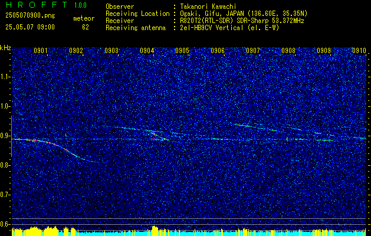Click receiver text R820T2(RTL-SDR) SDR-Sharp 53.372MHz
This screenshot has height=236, width=371.
coord(242,21)
